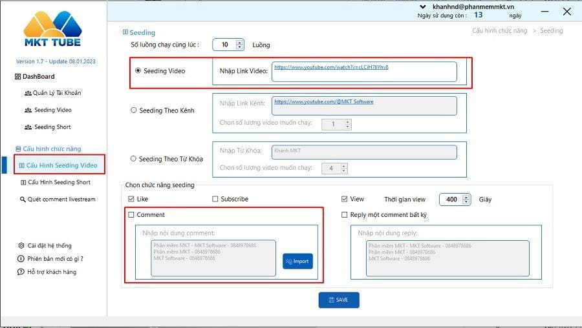Screen dimensions: 582x328
Task: Click the Cấu hình chức năng section icon
Action: [x=18, y=149]
